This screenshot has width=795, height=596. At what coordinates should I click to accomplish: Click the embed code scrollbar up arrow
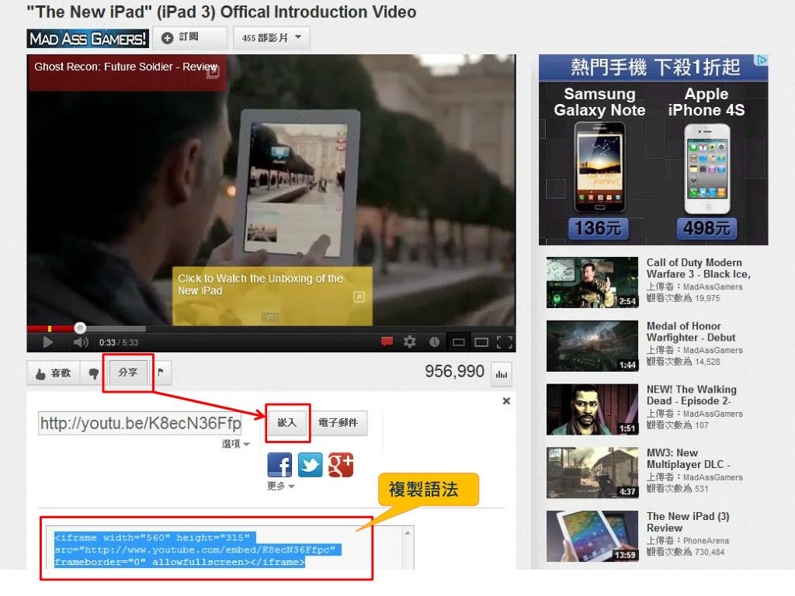[x=408, y=533]
